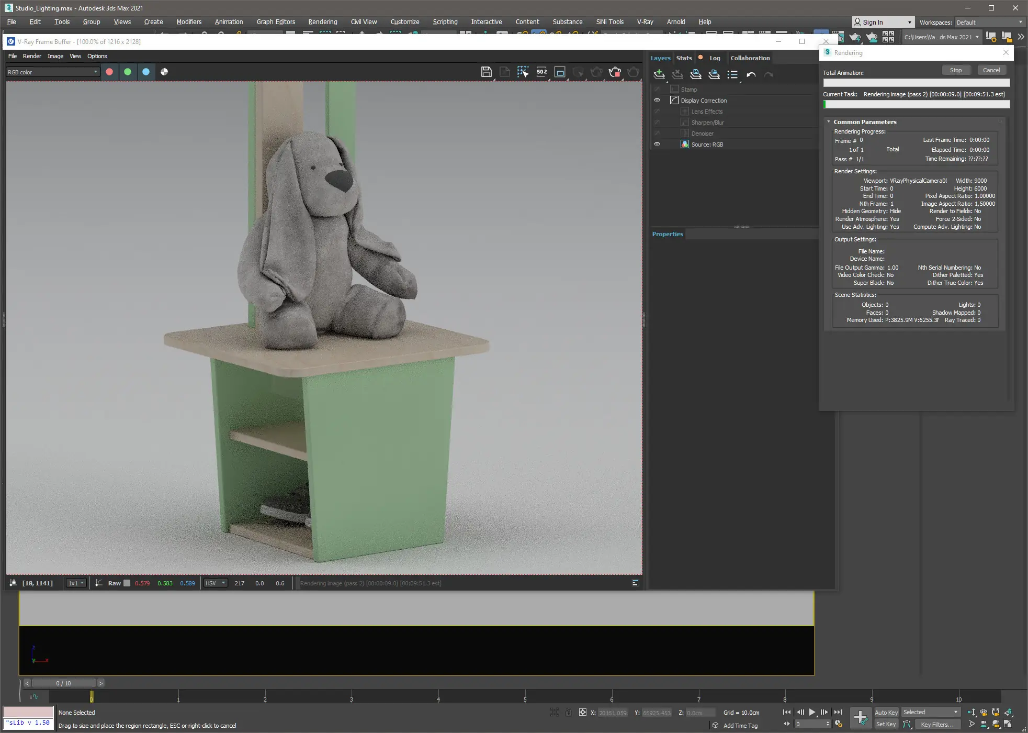The image size is (1028, 733).
Task: Save the rendered image in frame buffer
Action: 486,72
